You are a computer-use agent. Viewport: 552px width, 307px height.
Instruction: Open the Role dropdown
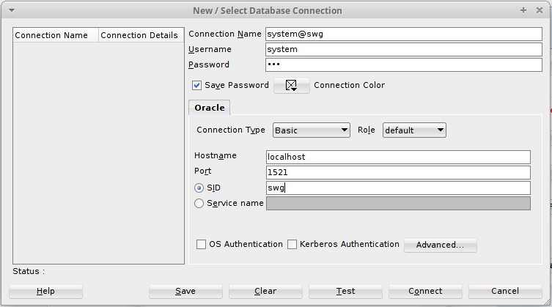(414, 130)
